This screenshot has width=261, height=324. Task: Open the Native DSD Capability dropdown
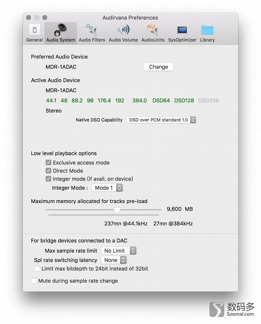161,120
